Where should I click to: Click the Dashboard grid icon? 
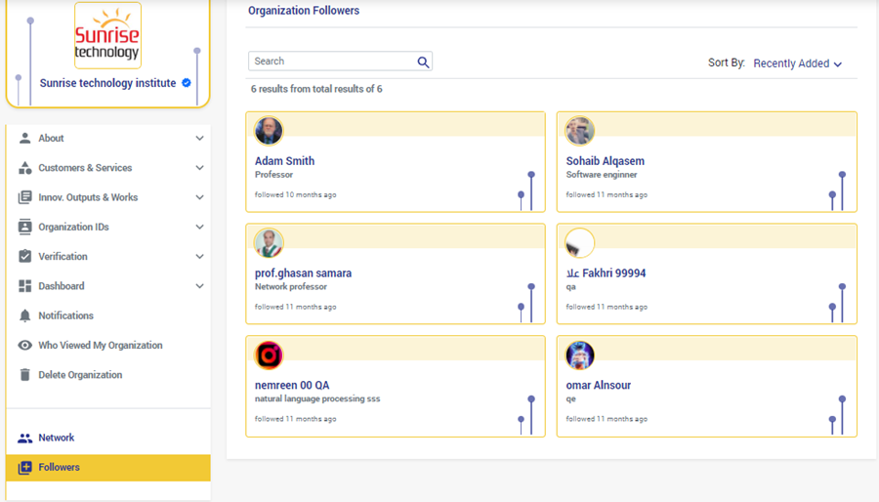[x=25, y=286]
